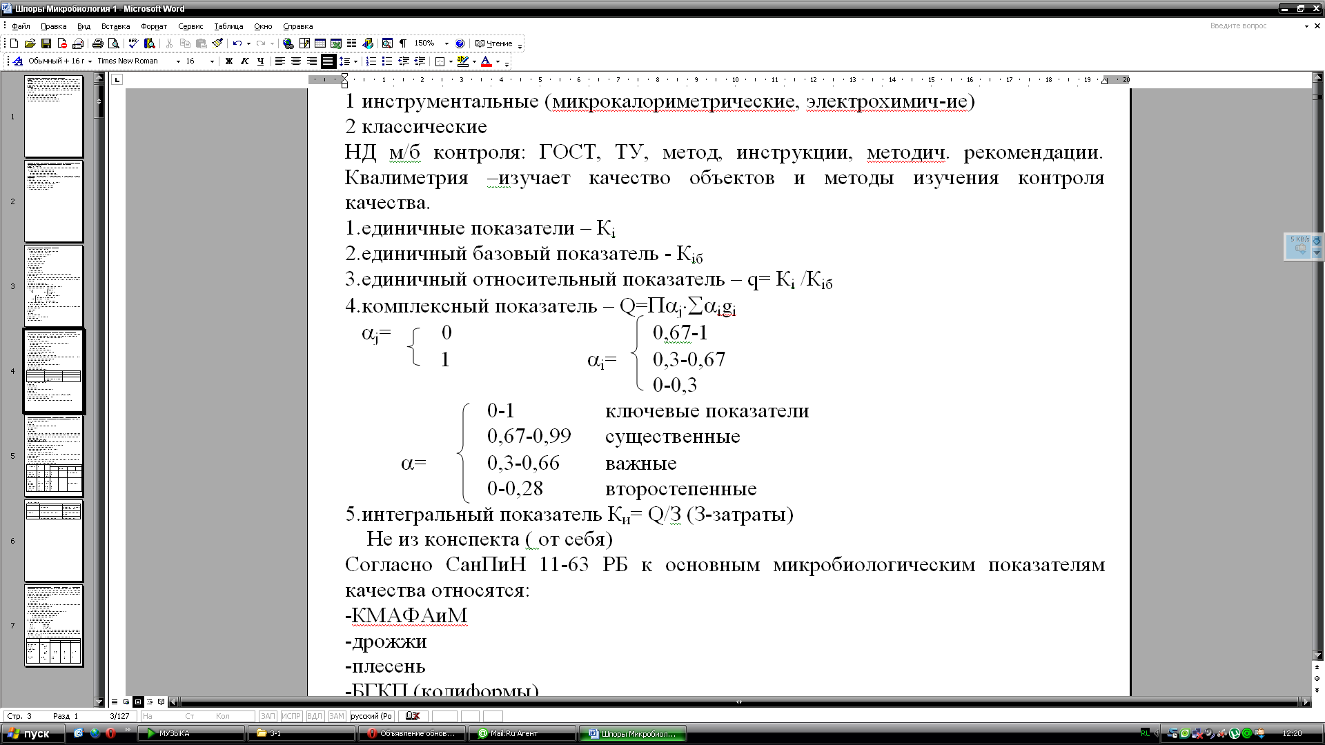Select the Format Painter brush
Image resolution: width=1325 pixels, height=745 pixels.
coord(217,43)
